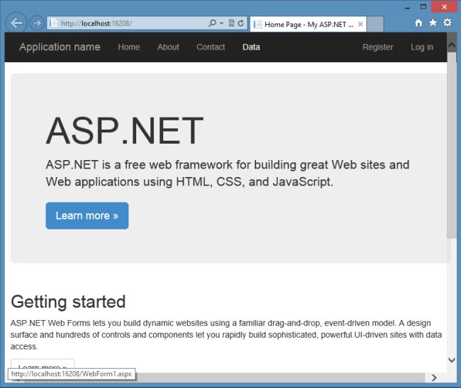Open the address bar dropdown arrow

[x=221, y=23]
